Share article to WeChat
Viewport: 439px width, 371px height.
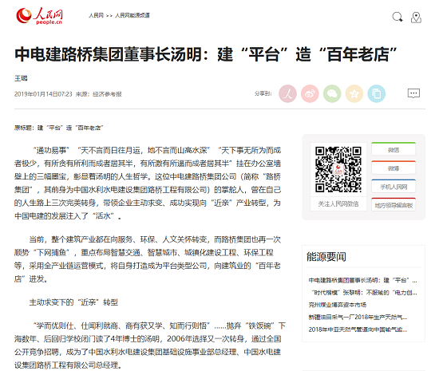click(332, 93)
